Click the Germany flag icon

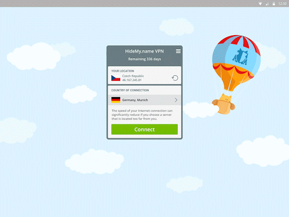[116, 100]
